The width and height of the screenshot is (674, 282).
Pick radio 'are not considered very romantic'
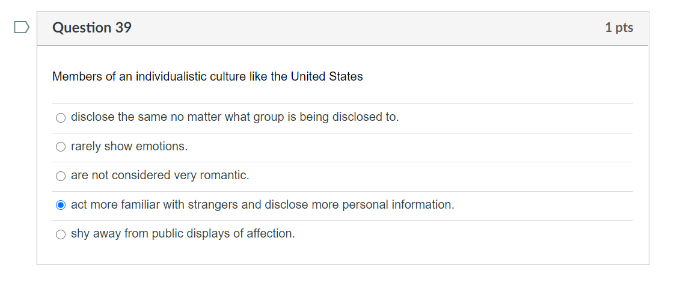point(60,176)
